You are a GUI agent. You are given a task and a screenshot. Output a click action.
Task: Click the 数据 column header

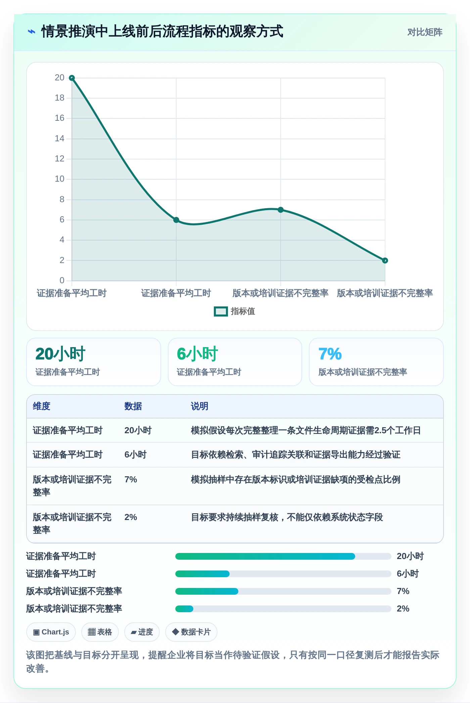click(133, 406)
